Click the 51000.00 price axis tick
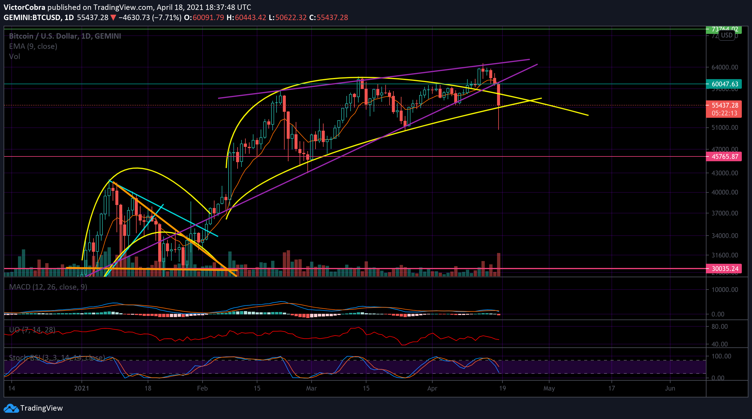 (725, 127)
